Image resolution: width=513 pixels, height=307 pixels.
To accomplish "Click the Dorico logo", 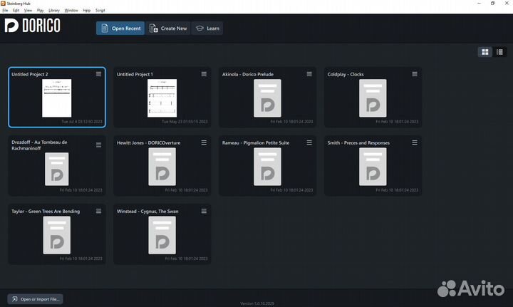I will click(32, 26).
